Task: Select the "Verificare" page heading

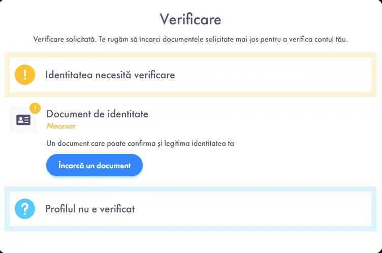Action: pos(190,19)
